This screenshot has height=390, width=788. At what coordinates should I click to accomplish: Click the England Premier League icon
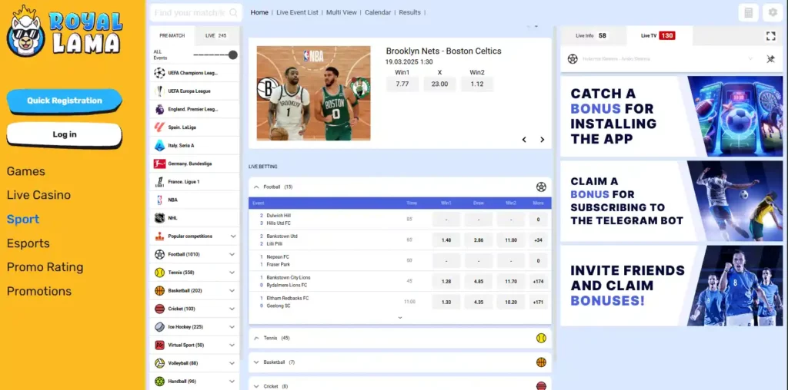(x=159, y=109)
